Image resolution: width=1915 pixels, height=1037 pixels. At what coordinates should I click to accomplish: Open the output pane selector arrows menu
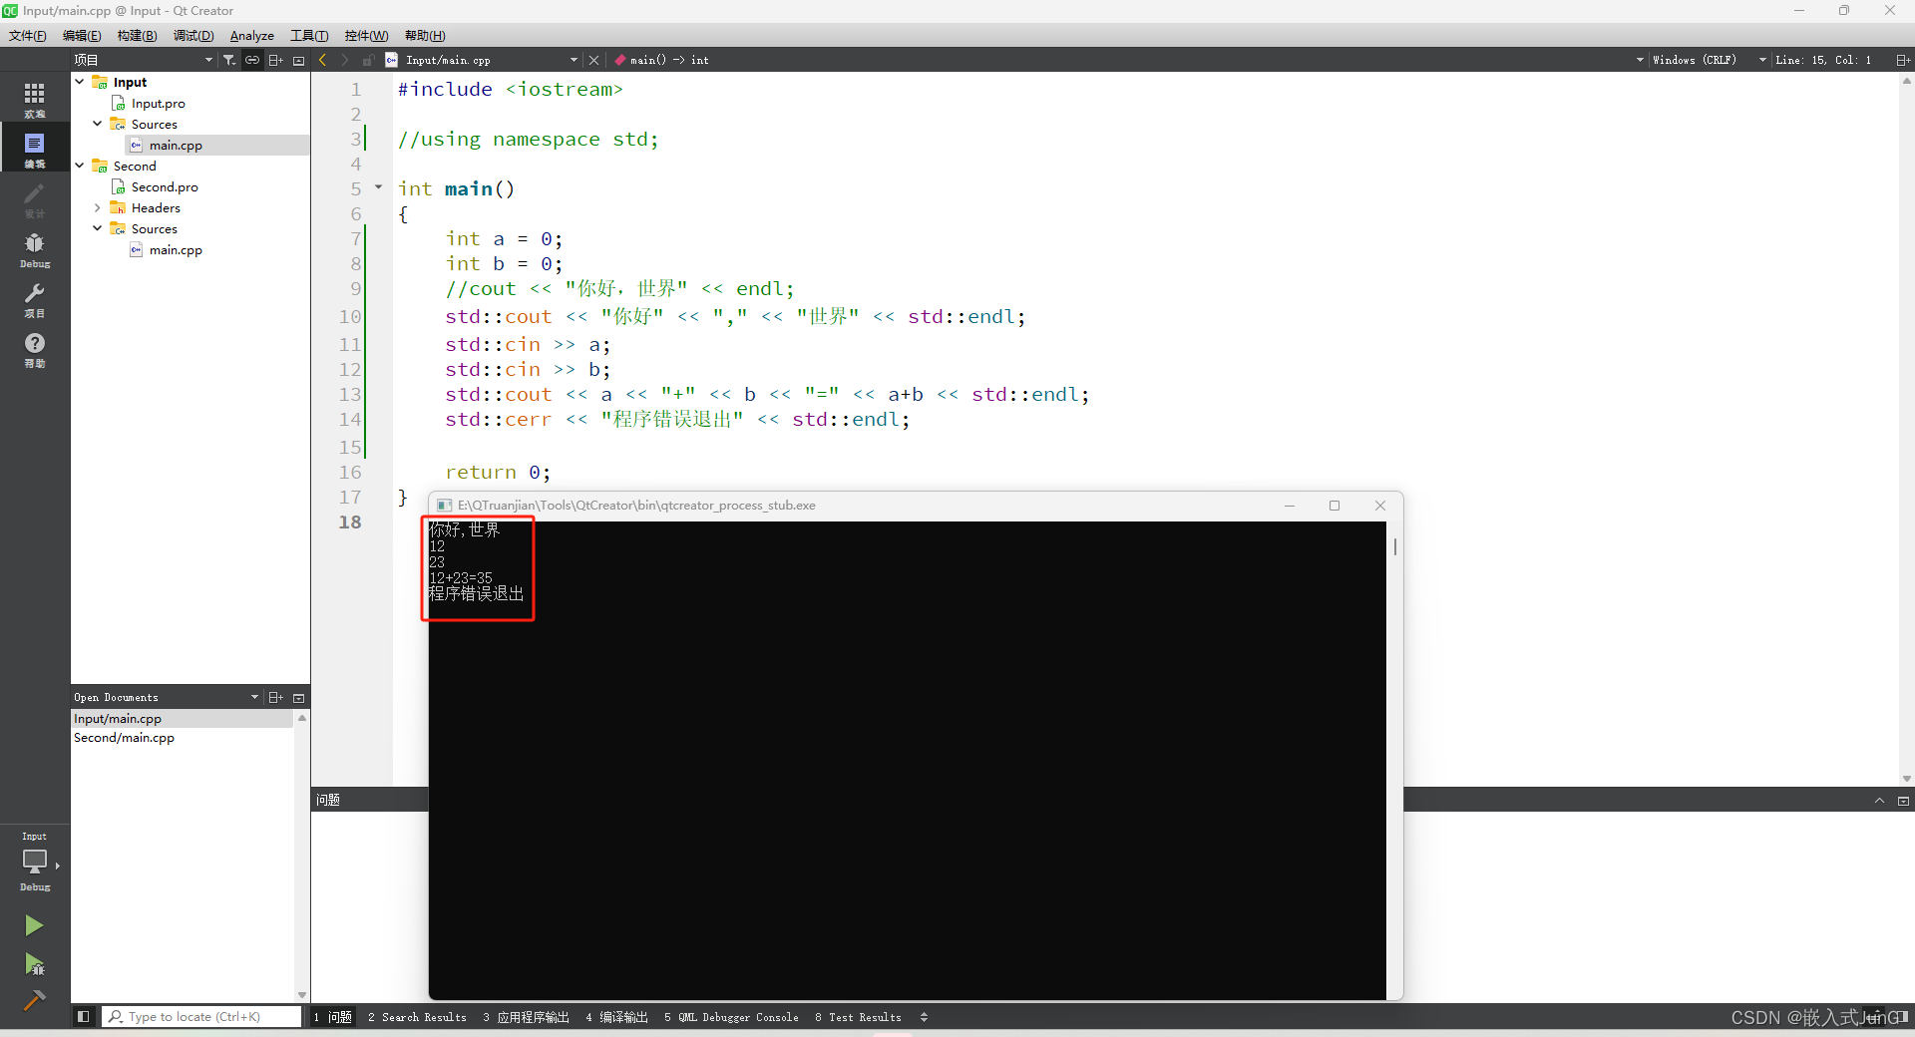pyautogui.click(x=924, y=1017)
